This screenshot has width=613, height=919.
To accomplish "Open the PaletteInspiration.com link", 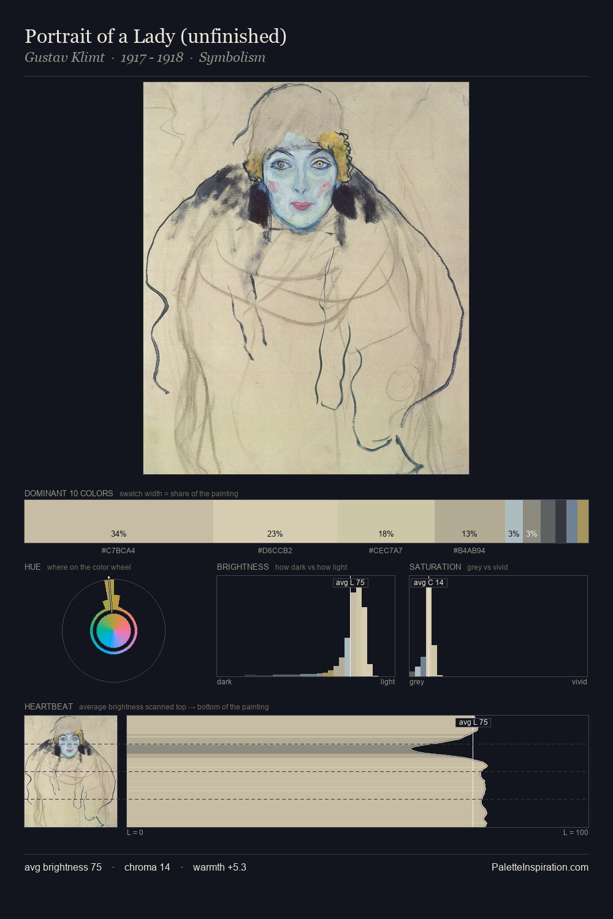I will 540,867.
